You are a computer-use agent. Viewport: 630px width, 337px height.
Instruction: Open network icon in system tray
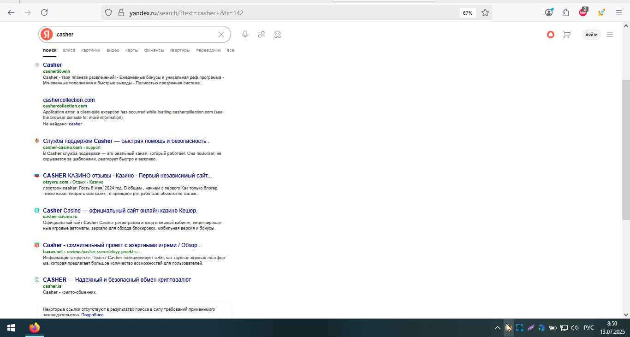point(564,328)
